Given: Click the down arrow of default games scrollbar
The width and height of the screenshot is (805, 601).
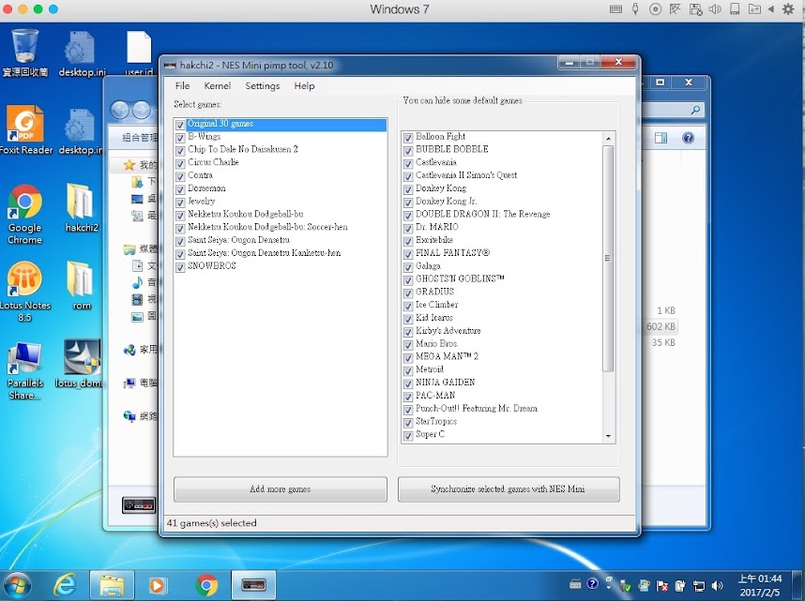Looking at the screenshot, I should pos(608,436).
